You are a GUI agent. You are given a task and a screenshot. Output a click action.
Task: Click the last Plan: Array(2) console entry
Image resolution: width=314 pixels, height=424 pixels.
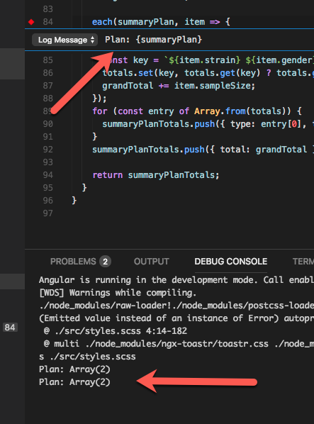coord(74,382)
